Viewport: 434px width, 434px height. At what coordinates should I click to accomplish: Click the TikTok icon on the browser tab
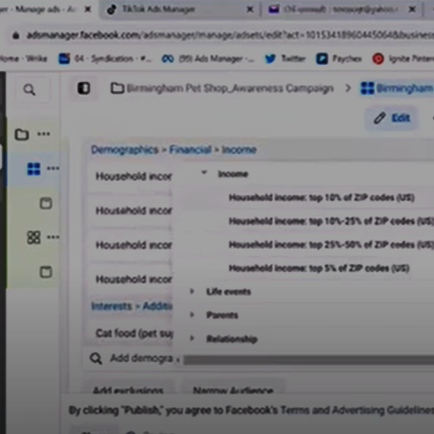pos(112,9)
